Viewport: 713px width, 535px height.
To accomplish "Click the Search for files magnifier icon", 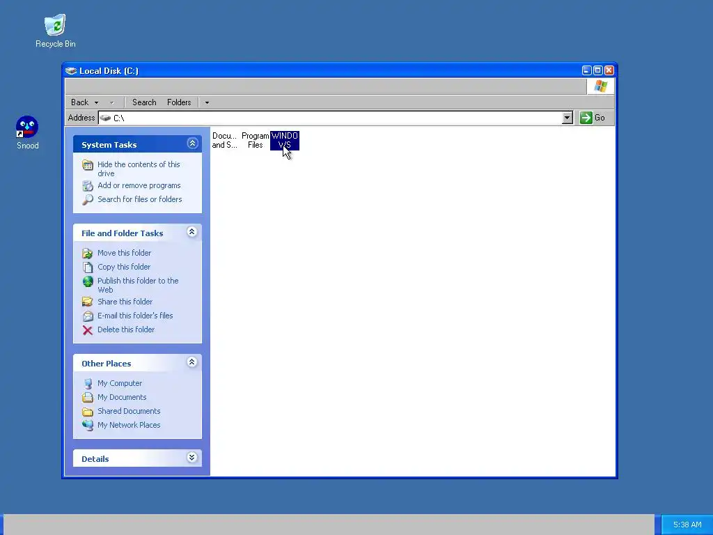I will 88,200.
